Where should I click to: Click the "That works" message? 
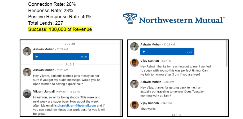[148, 109]
